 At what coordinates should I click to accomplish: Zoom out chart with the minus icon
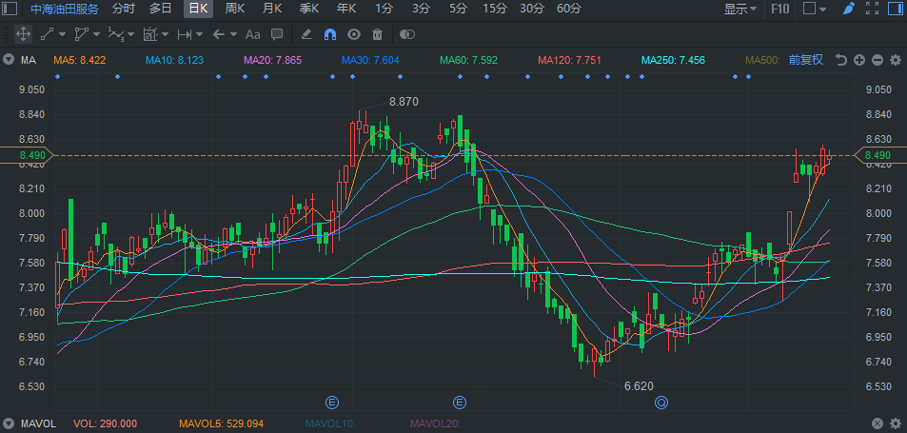(877, 60)
